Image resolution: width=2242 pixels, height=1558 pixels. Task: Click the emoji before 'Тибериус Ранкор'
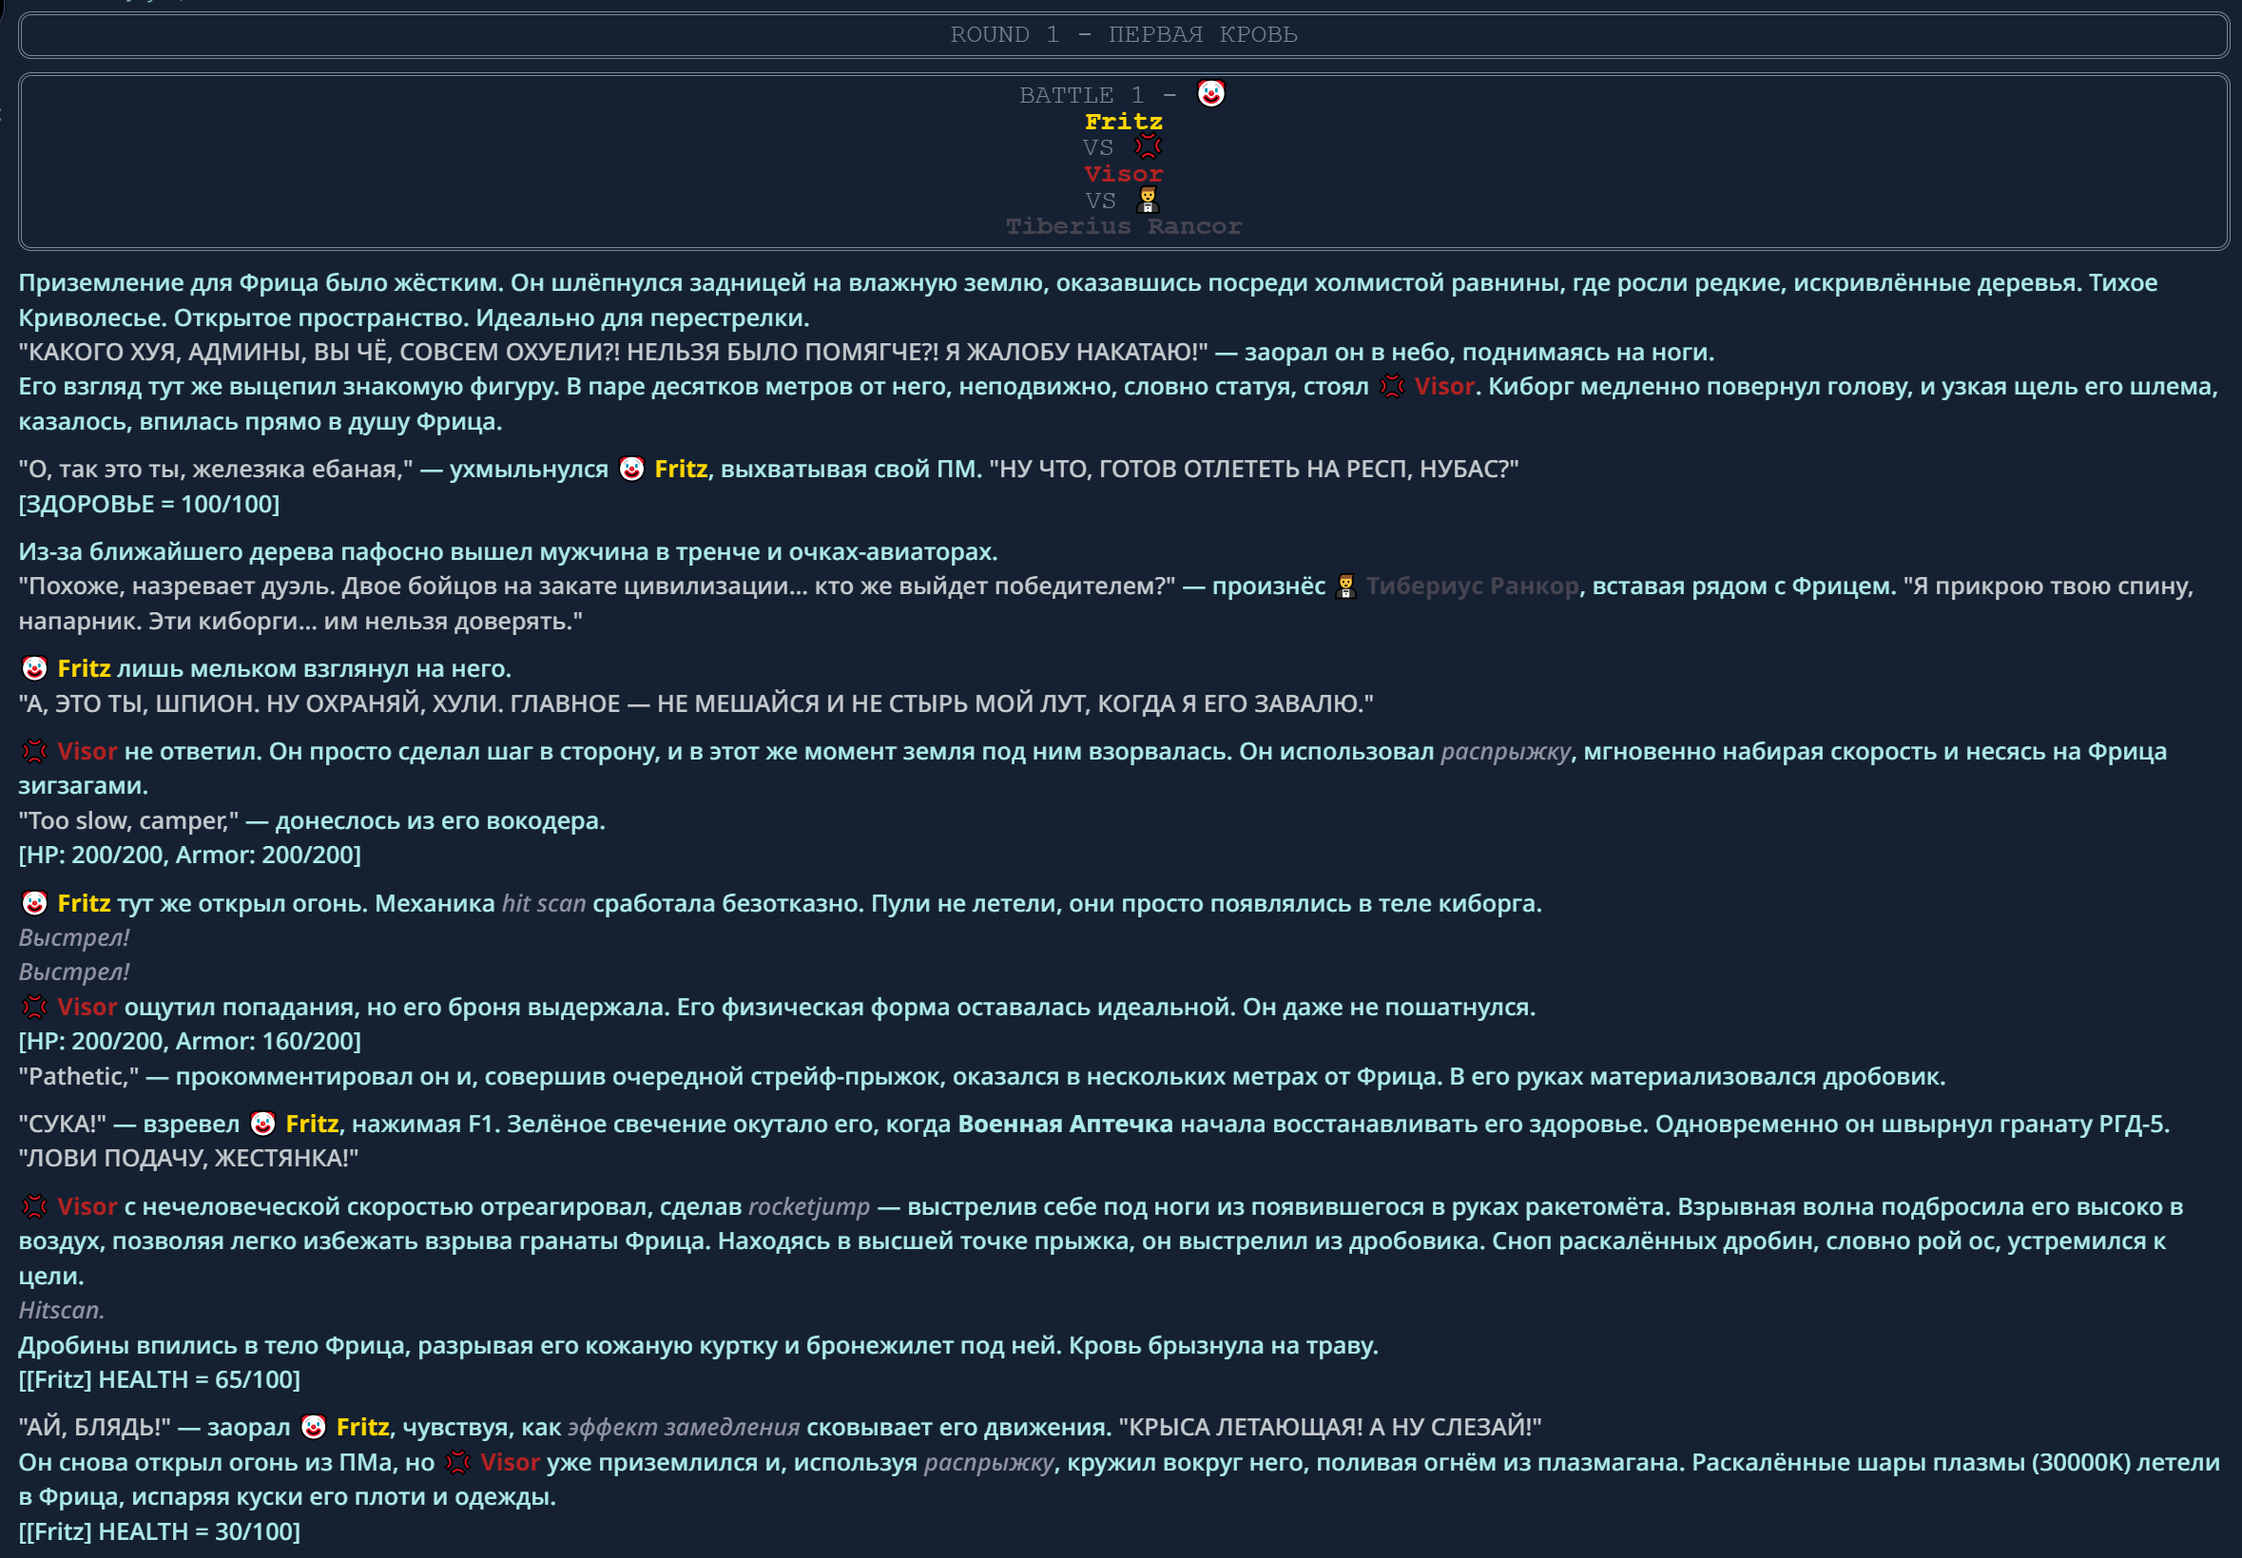[1345, 587]
